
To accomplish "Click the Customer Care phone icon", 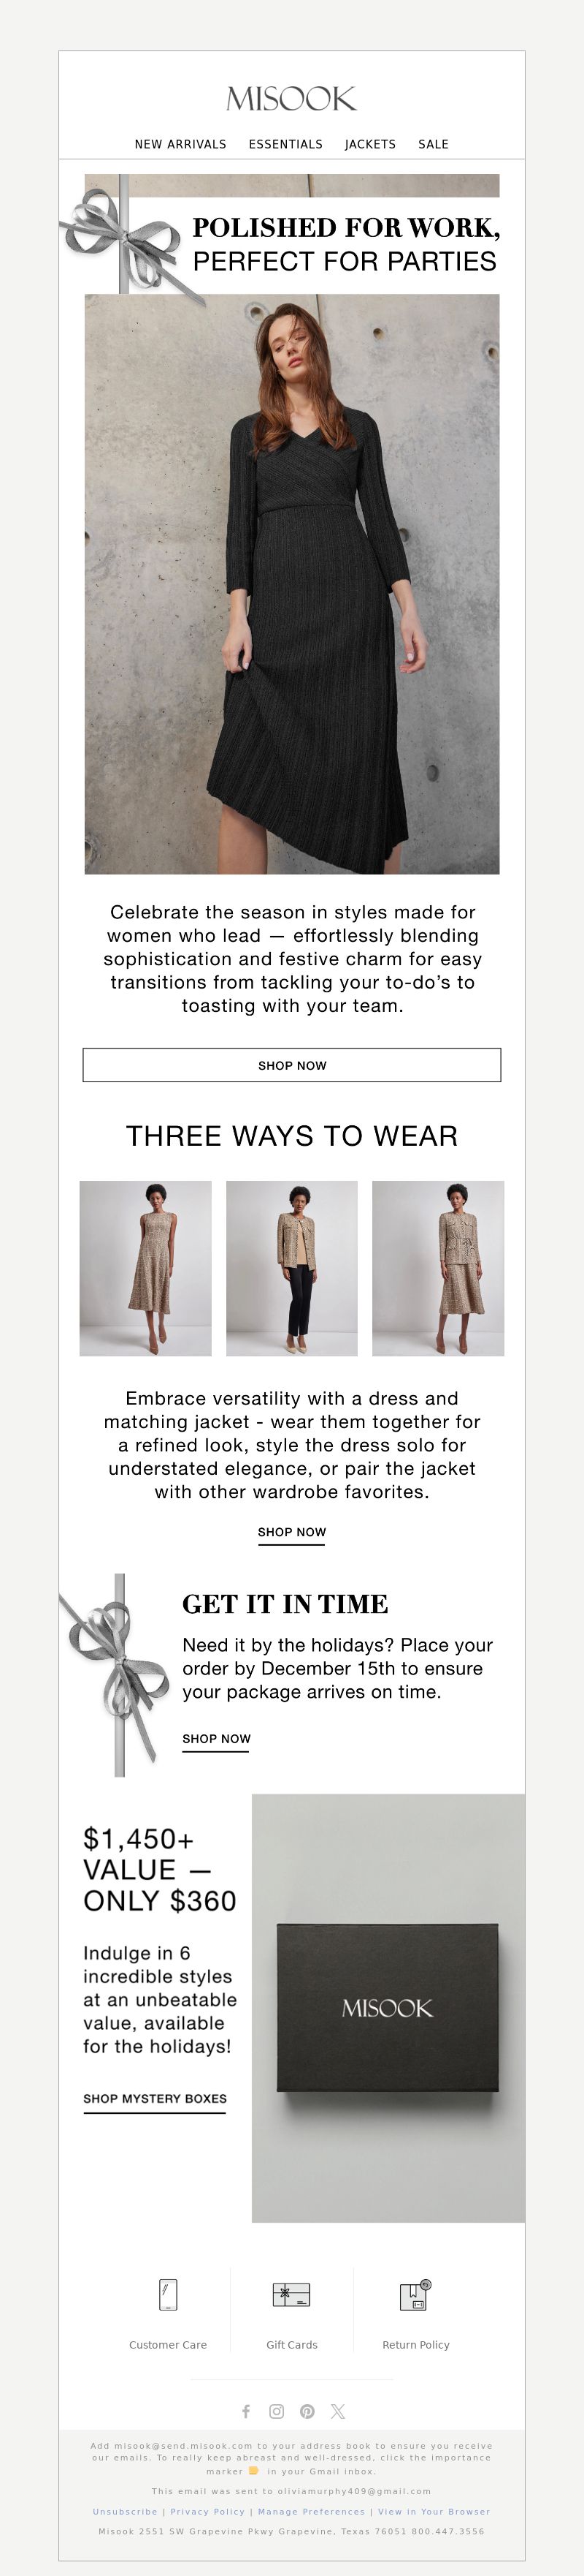I will point(168,2295).
